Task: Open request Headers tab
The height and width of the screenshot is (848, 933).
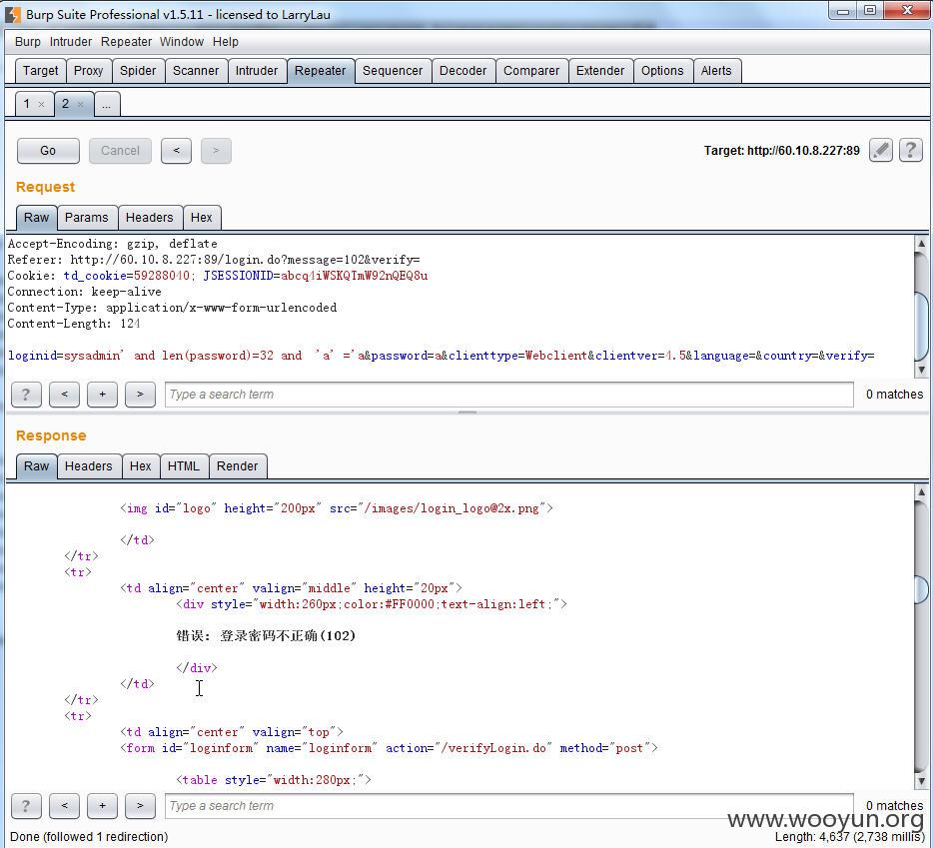Action: 150,217
